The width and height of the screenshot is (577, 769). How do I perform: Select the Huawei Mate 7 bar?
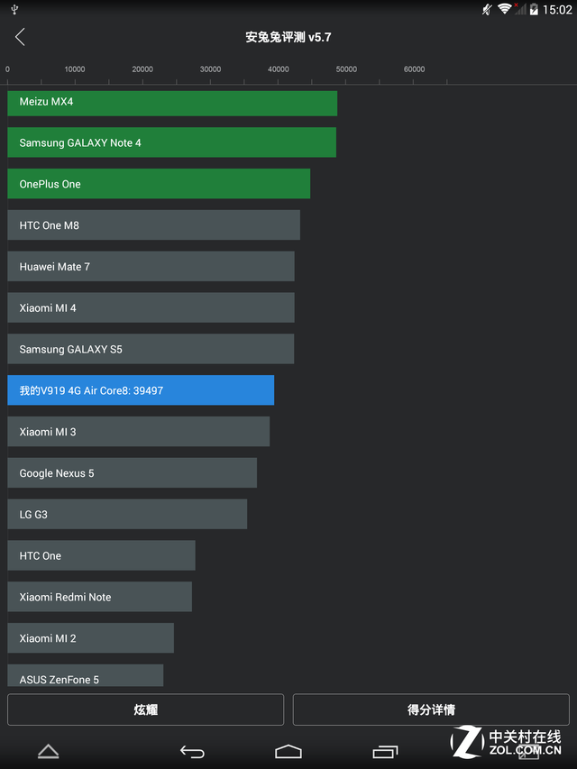[151, 266]
